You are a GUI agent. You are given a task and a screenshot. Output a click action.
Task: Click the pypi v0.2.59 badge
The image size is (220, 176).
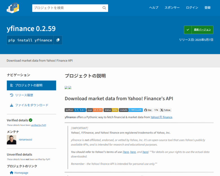tap(94, 110)
